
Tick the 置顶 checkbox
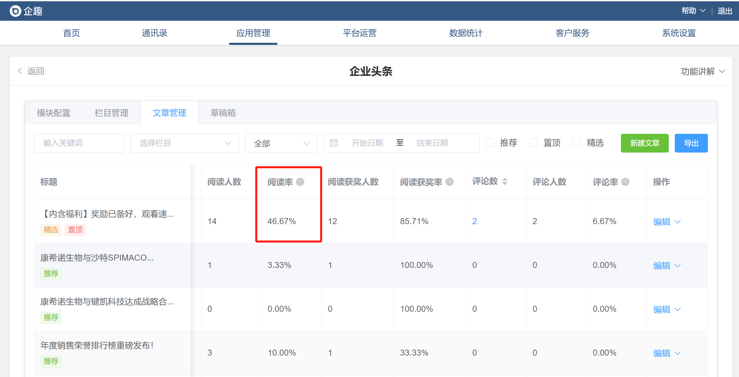533,143
